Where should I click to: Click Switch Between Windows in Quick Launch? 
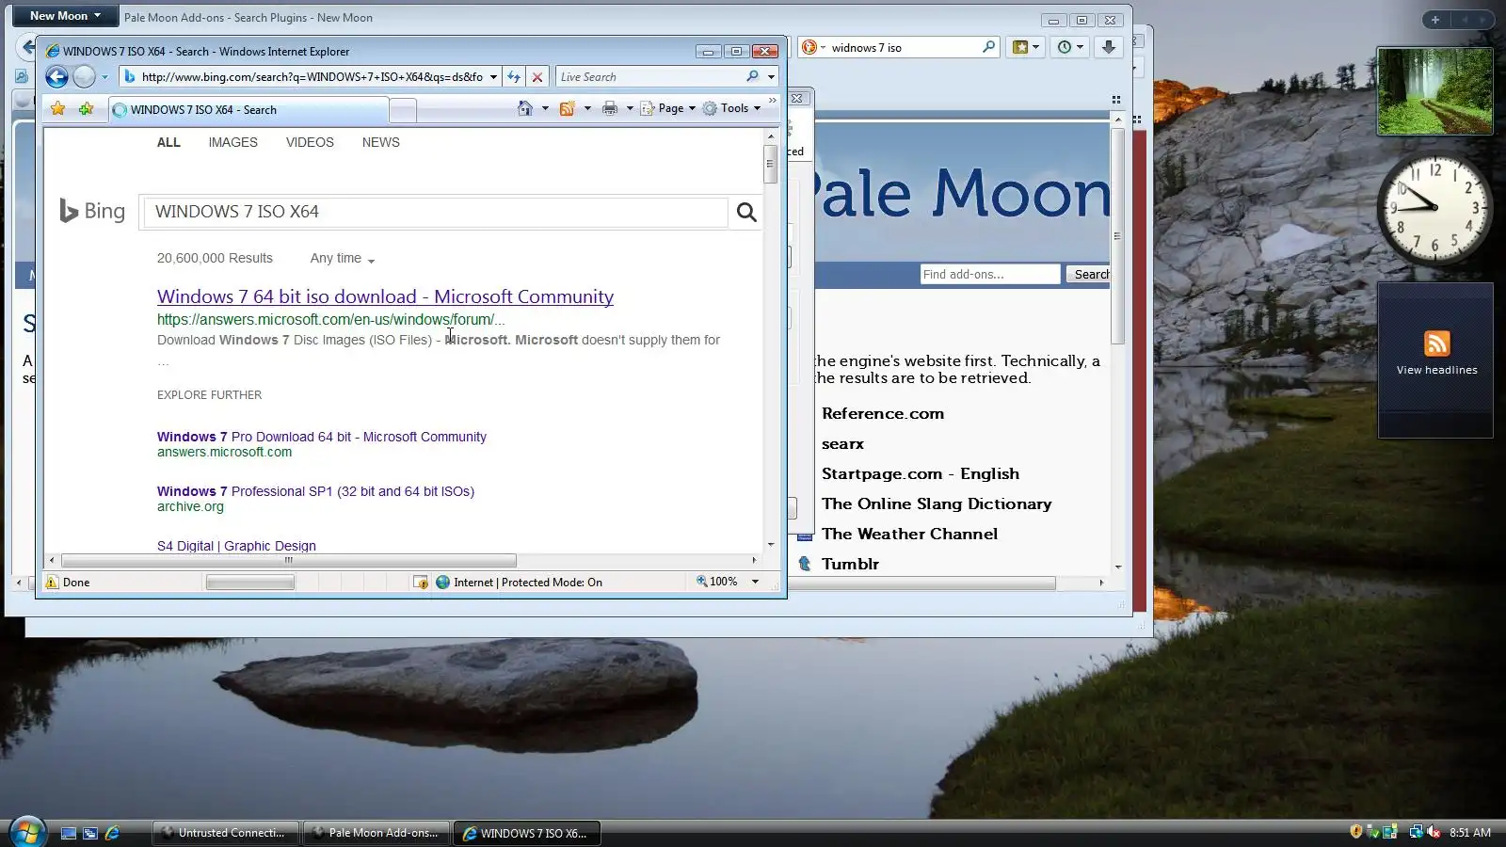(x=90, y=833)
